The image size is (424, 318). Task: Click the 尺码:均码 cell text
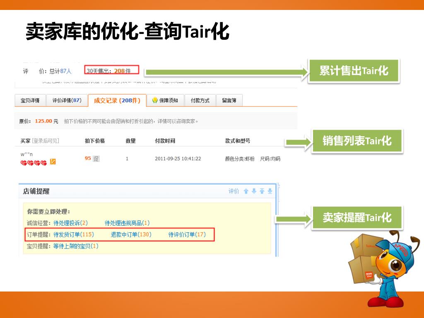coord(270,159)
